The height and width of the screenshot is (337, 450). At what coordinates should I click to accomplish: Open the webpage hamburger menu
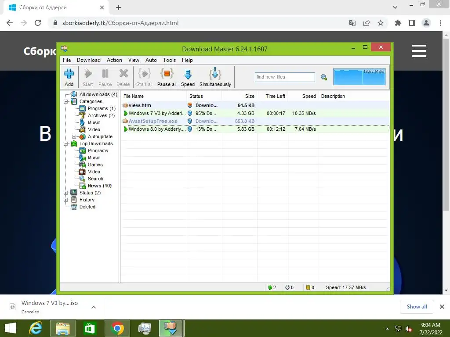coord(419,51)
